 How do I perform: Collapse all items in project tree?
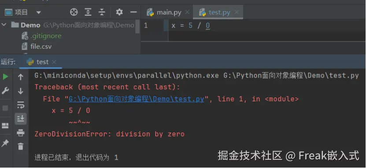tap(102, 12)
